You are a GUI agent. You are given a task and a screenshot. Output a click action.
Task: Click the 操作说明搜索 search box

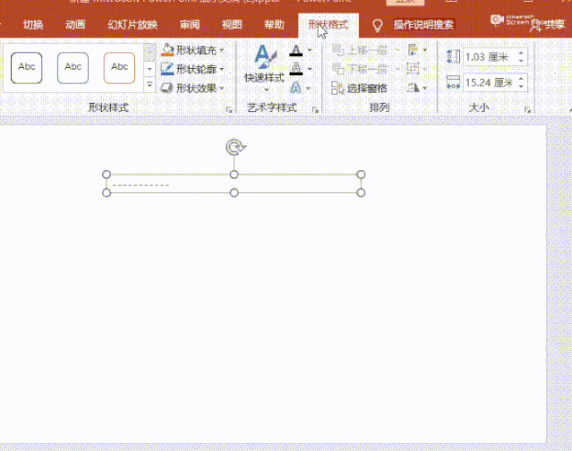423,25
